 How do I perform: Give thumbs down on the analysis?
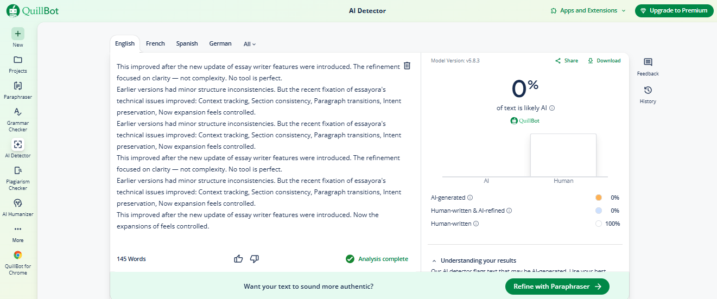[254, 259]
